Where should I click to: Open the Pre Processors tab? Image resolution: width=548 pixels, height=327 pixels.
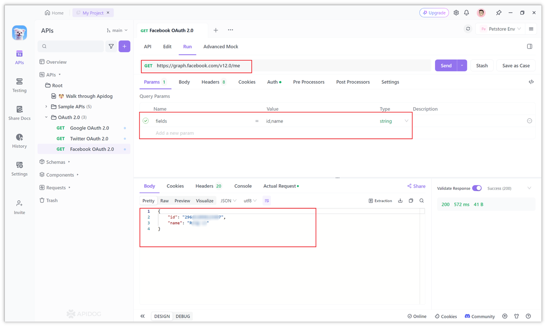pyautogui.click(x=309, y=82)
